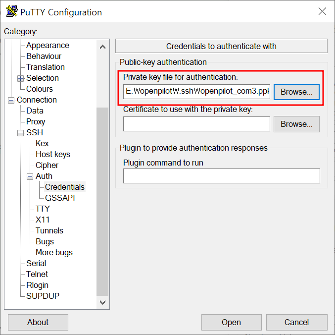Open the GSSAPI category
This screenshot has width=335, height=335.
coord(60,198)
